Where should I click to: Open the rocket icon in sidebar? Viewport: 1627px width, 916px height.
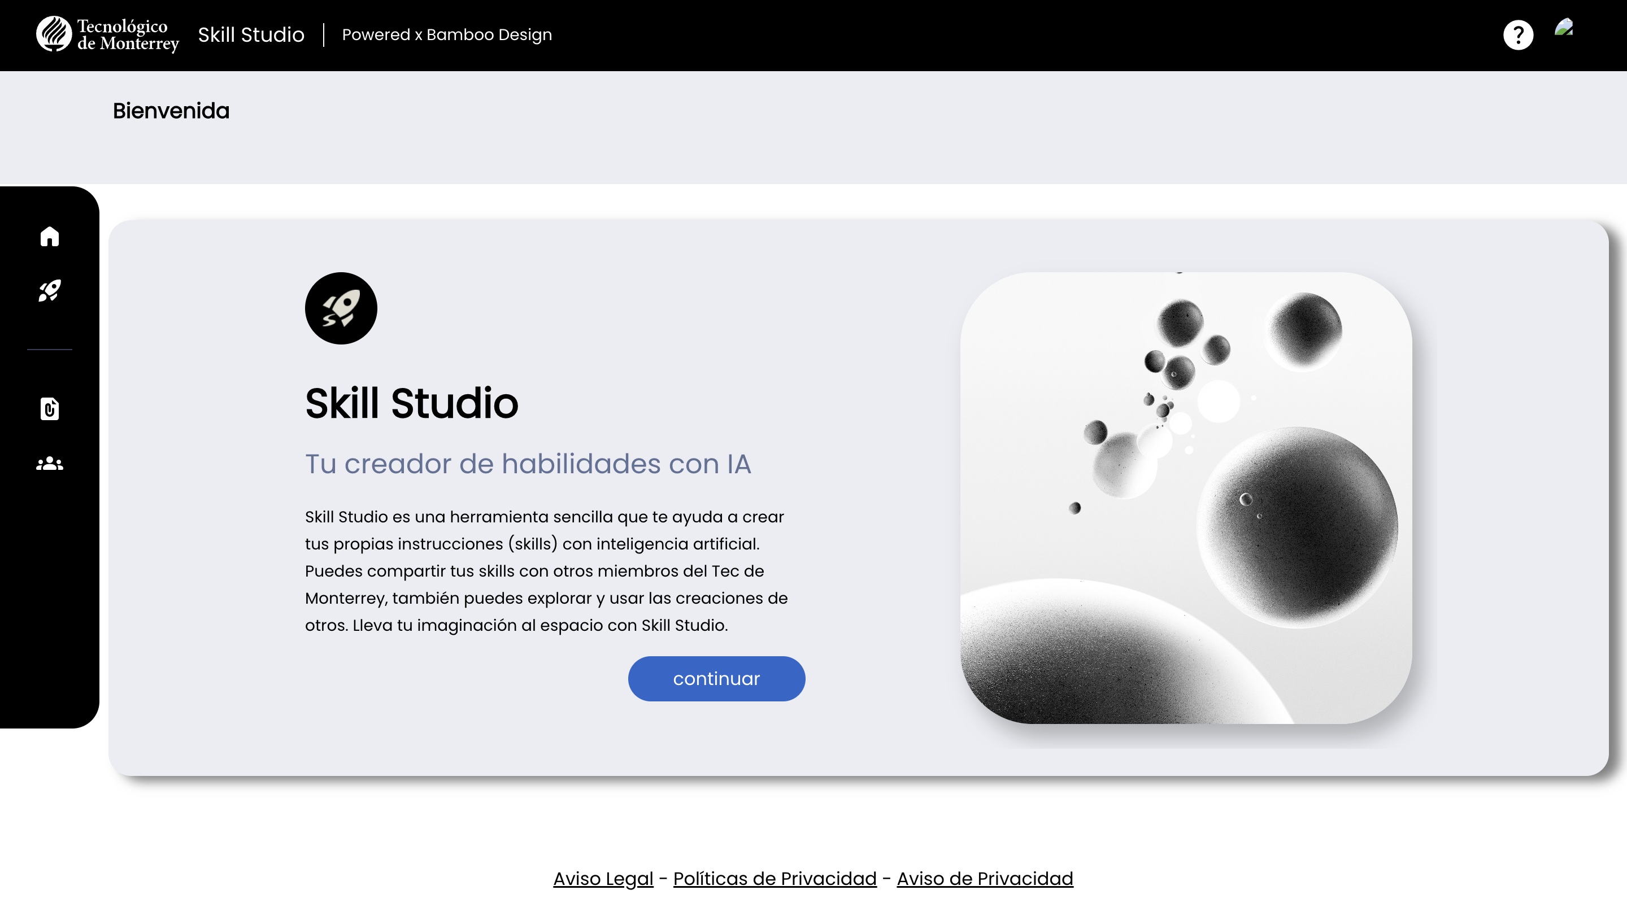49,291
